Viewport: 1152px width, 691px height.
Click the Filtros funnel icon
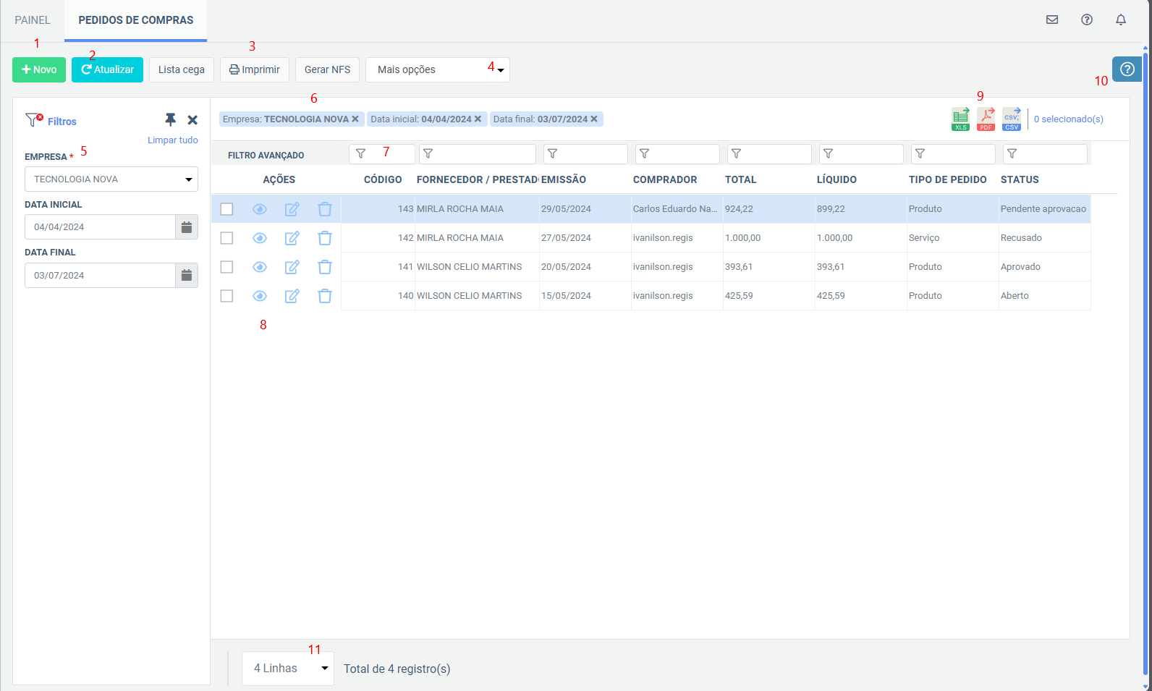point(34,120)
